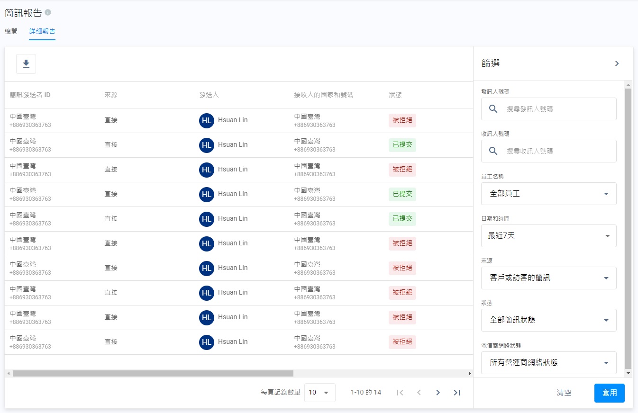This screenshot has width=638, height=413.
Task: Go to the next page of records
Action: (438, 393)
